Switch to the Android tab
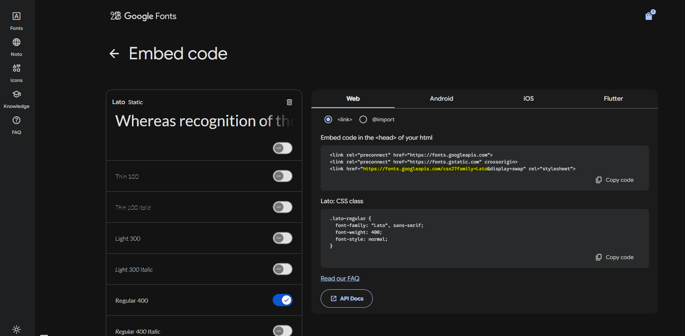 [441, 99]
